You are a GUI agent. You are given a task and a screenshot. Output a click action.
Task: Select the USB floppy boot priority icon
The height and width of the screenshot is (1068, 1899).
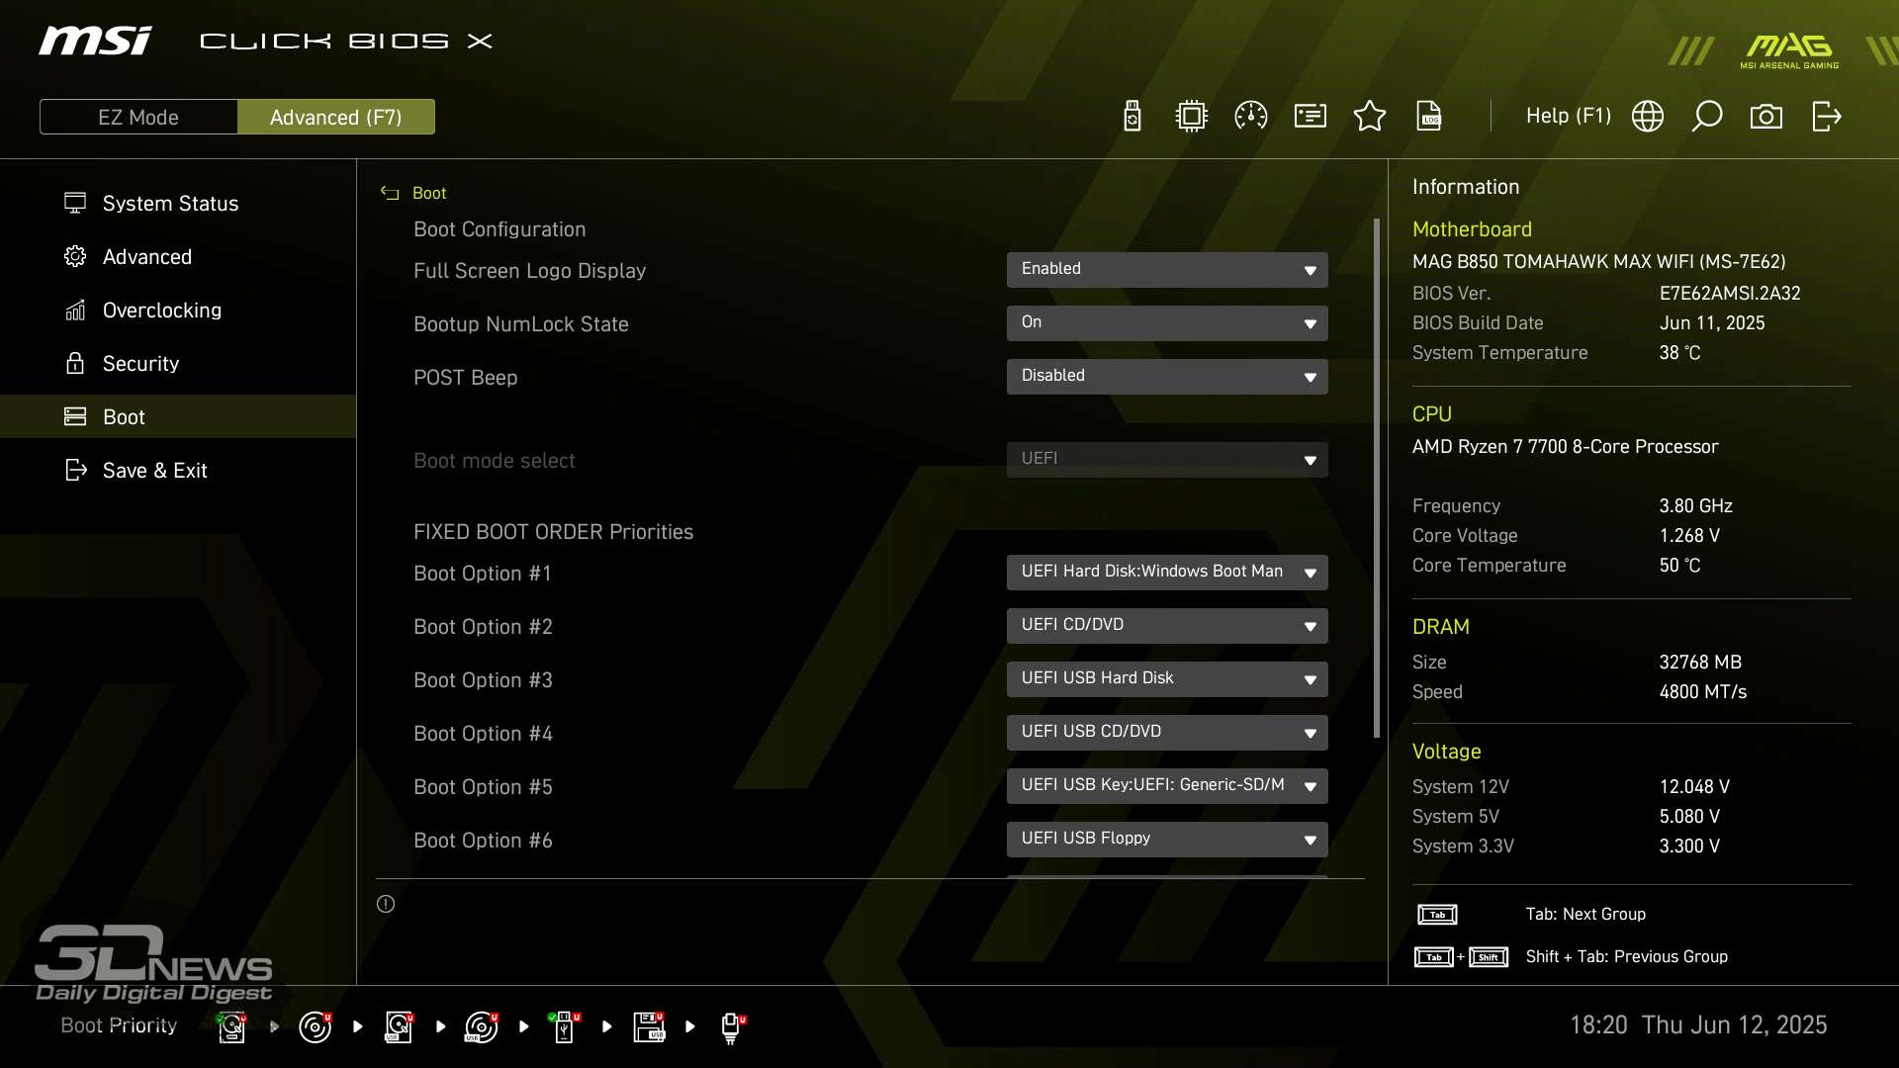point(649,1027)
